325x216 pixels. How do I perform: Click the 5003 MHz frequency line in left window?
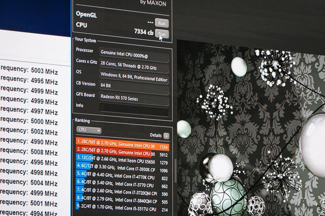[x=29, y=70]
